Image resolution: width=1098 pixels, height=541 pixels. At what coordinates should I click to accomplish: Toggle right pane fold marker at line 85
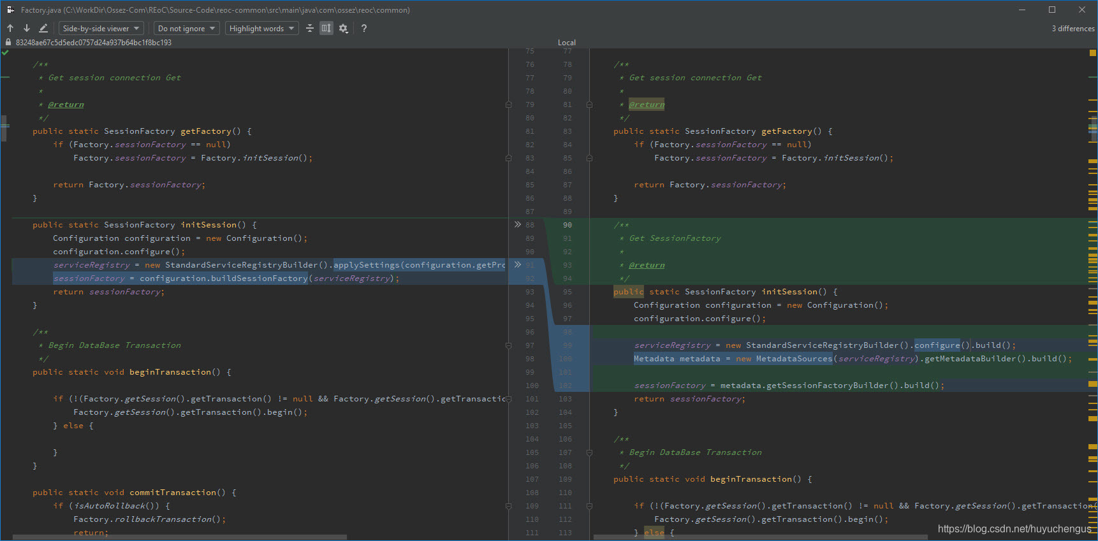coord(589,158)
